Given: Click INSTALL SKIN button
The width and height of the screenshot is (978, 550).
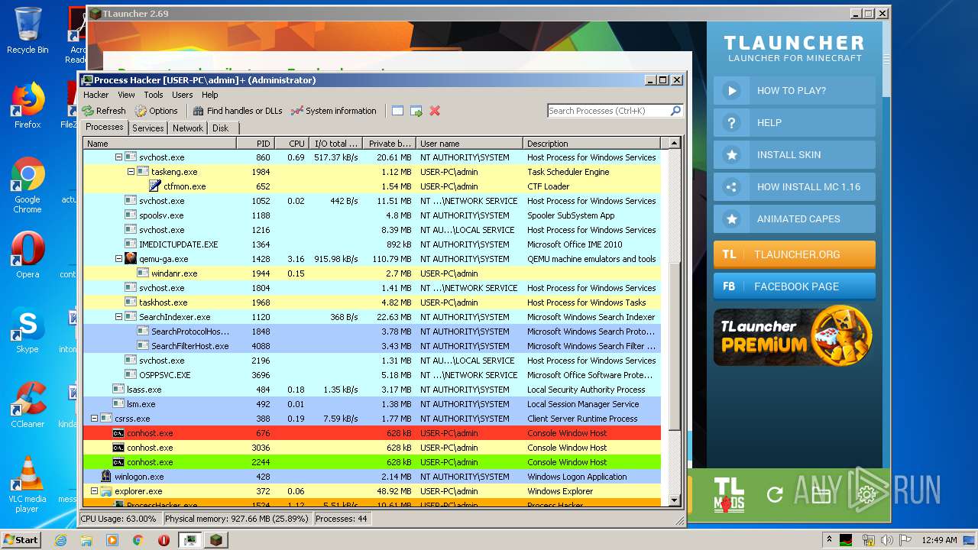Looking at the screenshot, I should coord(795,154).
